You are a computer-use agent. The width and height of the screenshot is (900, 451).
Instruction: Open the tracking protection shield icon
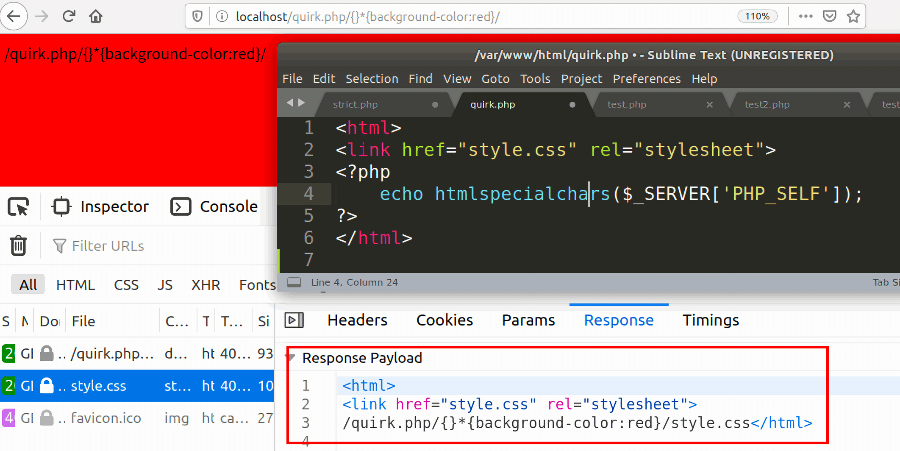[197, 17]
